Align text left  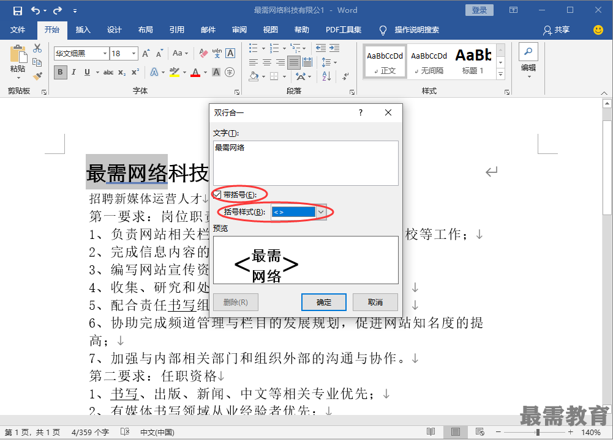coord(254,62)
